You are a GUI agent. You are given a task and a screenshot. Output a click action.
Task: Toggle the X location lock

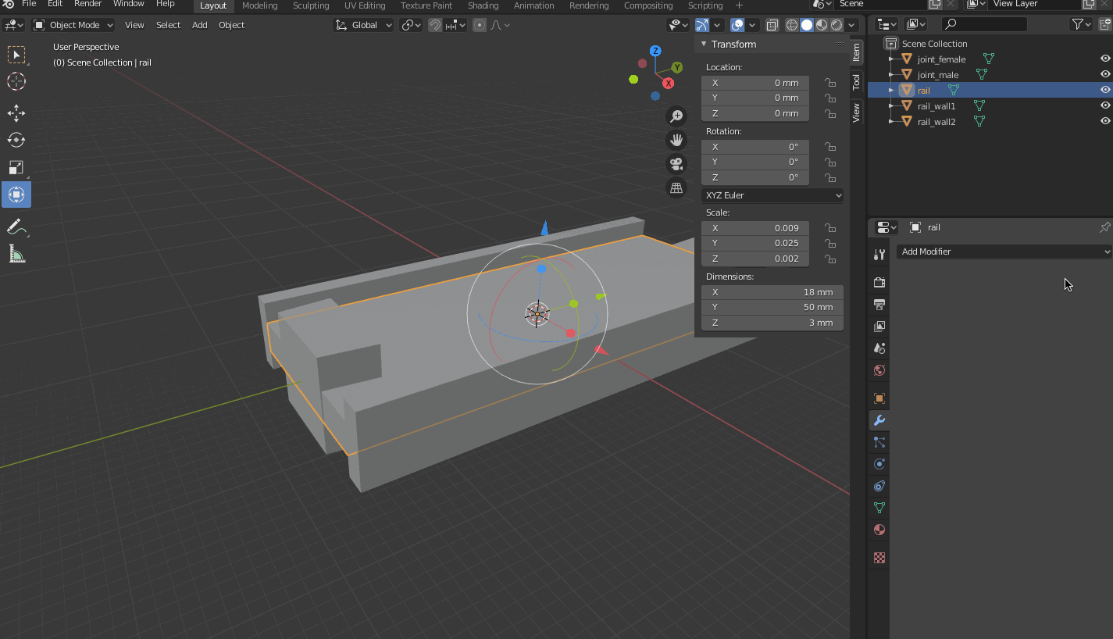coord(830,83)
